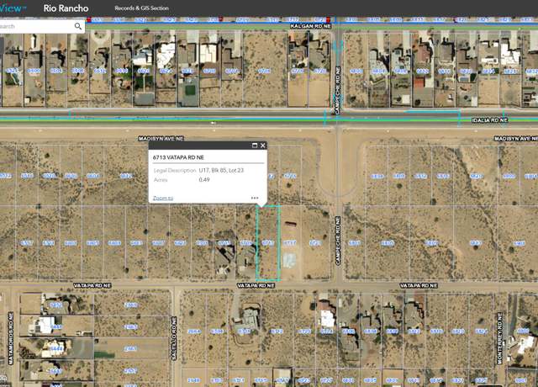Close the 6713 Vatapa popup
Screen dimensions: 538x387
pos(263,146)
